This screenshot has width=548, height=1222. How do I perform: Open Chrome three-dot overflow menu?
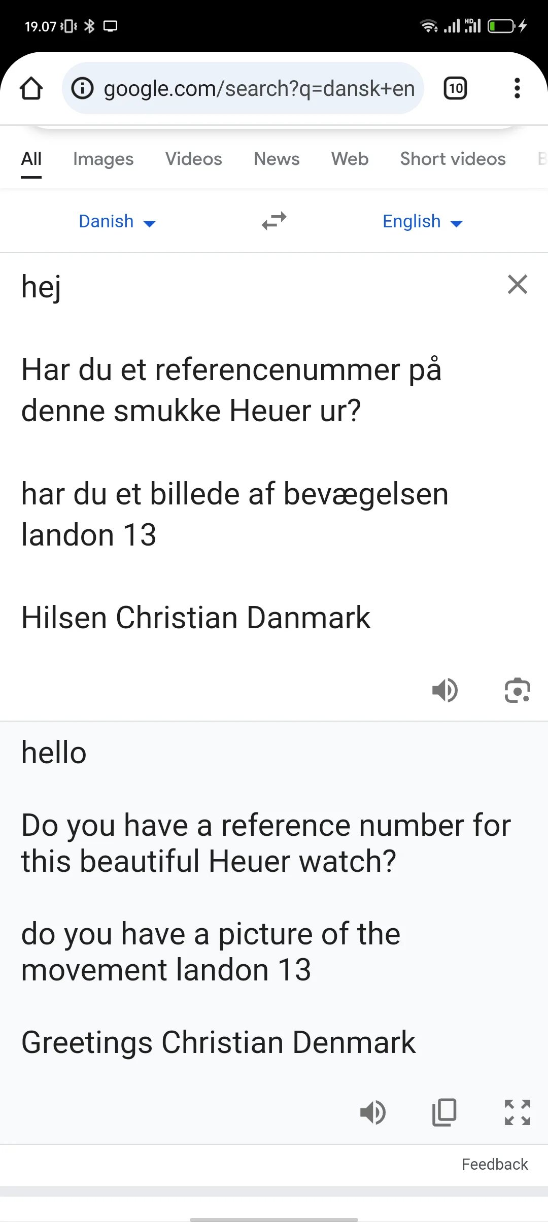(517, 88)
